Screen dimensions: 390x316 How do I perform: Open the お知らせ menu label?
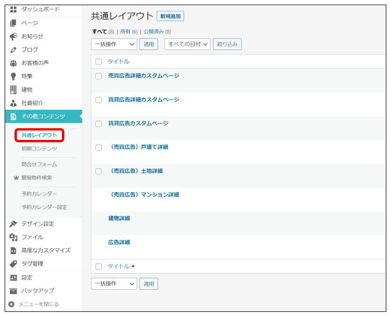click(x=32, y=36)
